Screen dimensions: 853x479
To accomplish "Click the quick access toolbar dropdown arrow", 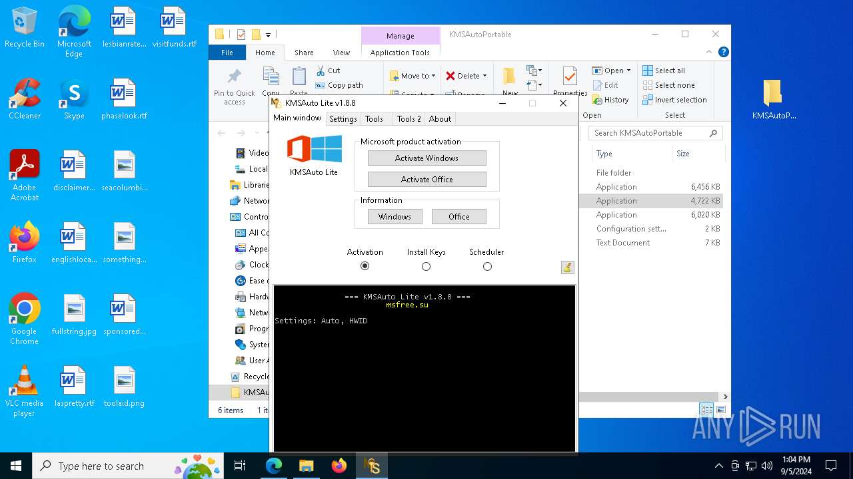I will pyautogui.click(x=268, y=35).
